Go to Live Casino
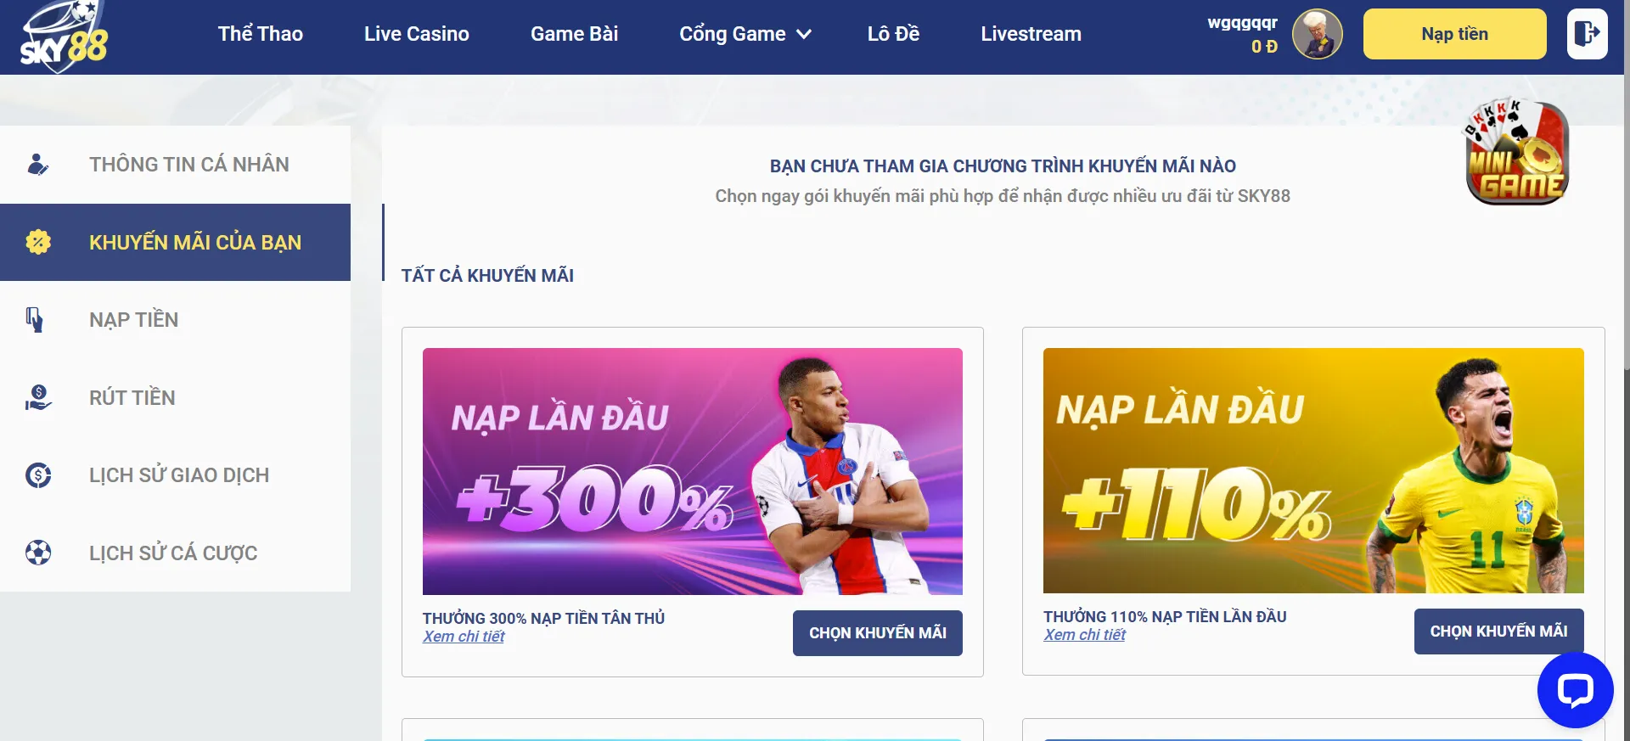Screen dimensions: 1630x741 pyautogui.click(x=417, y=34)
